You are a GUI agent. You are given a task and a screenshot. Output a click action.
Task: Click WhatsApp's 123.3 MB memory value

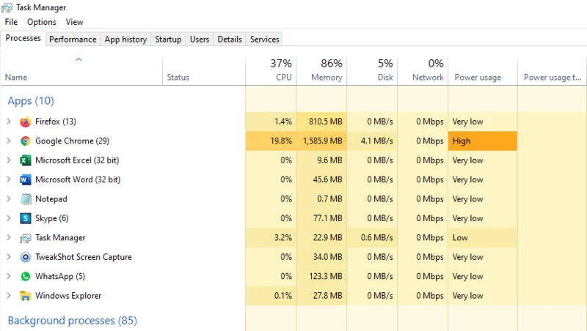tap(326, 277)
